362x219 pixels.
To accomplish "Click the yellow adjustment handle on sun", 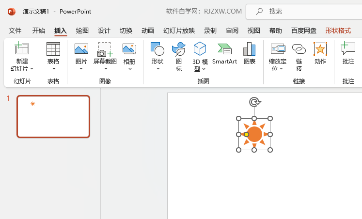I will click(x=246, y=134).
